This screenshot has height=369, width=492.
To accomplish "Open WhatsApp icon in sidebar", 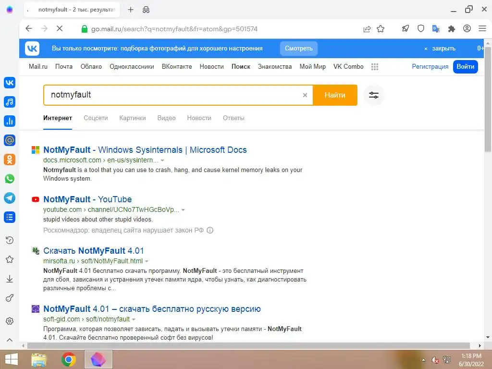I will coord(10,179).
